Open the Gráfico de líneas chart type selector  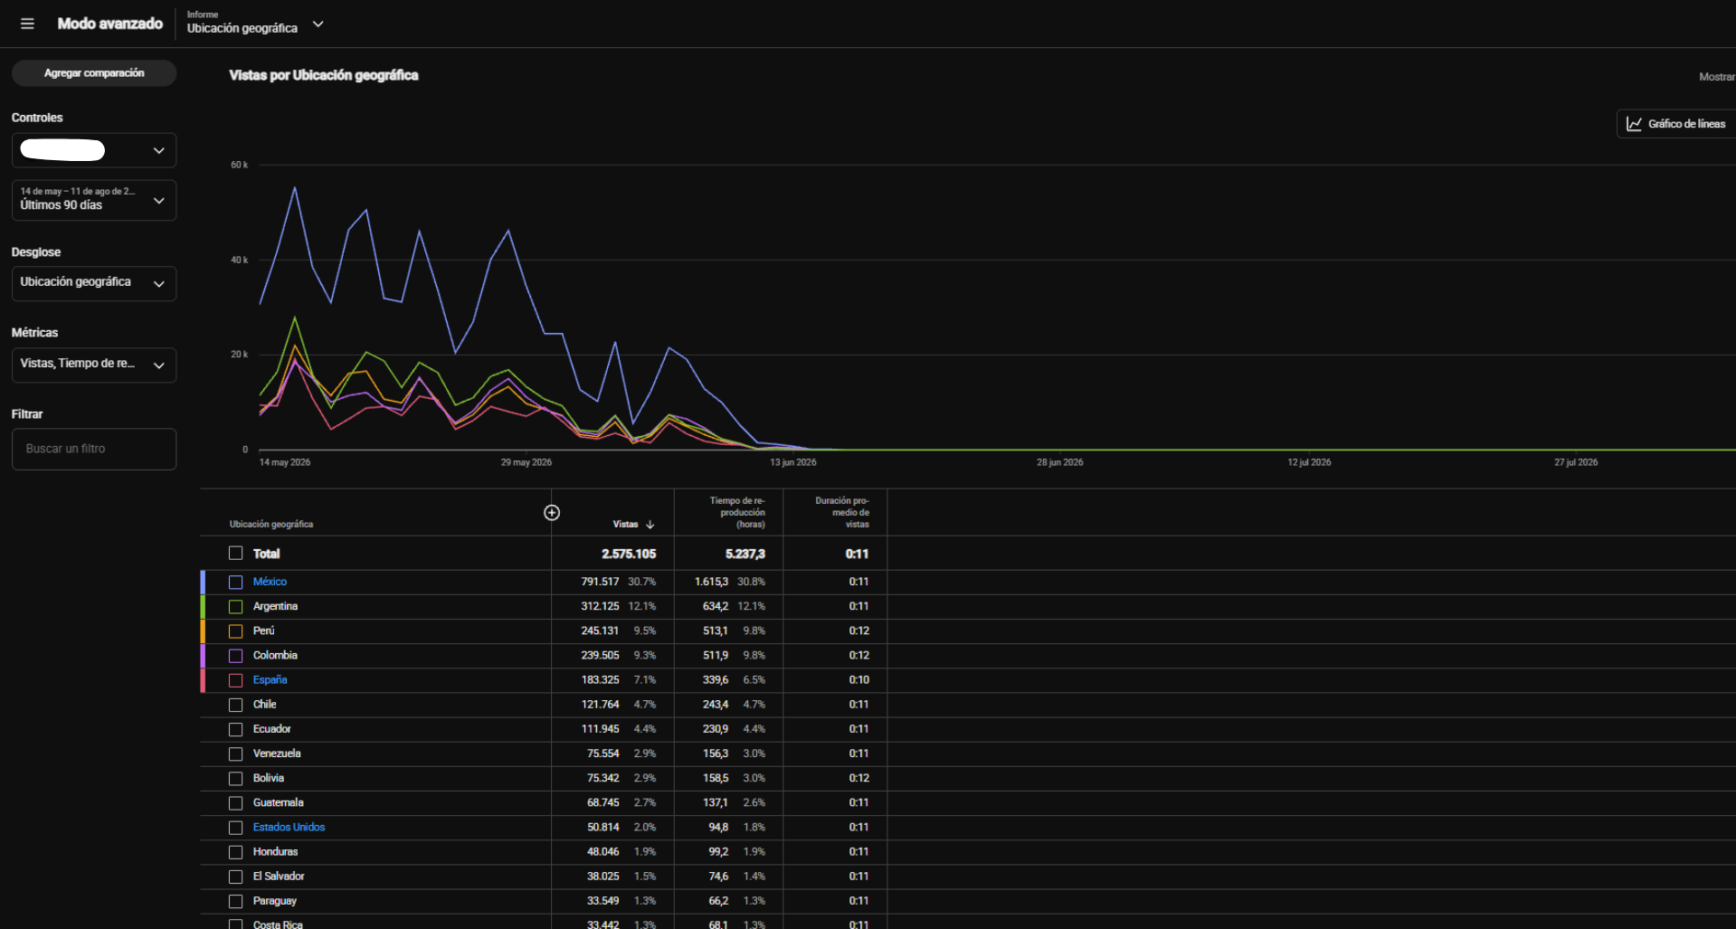click(x=1676, y=124)
